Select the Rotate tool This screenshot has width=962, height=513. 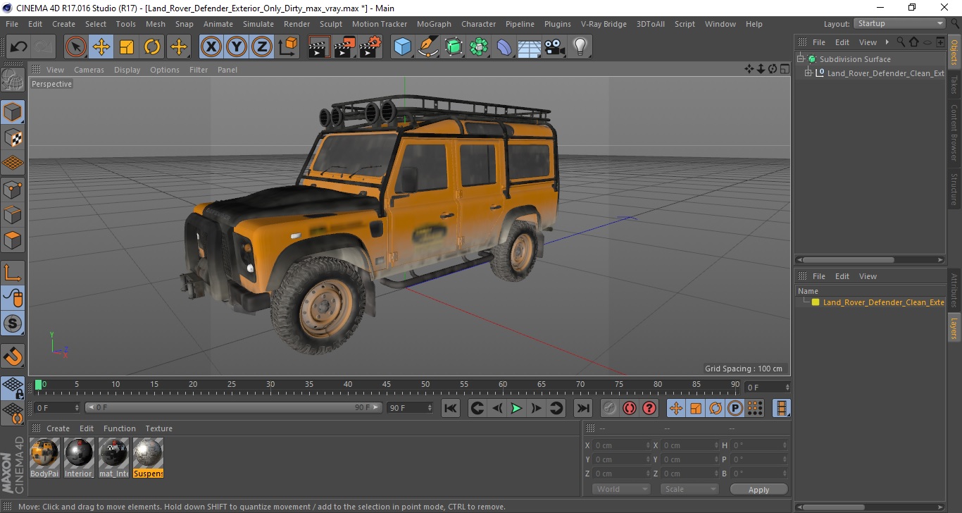click(152, 47)
